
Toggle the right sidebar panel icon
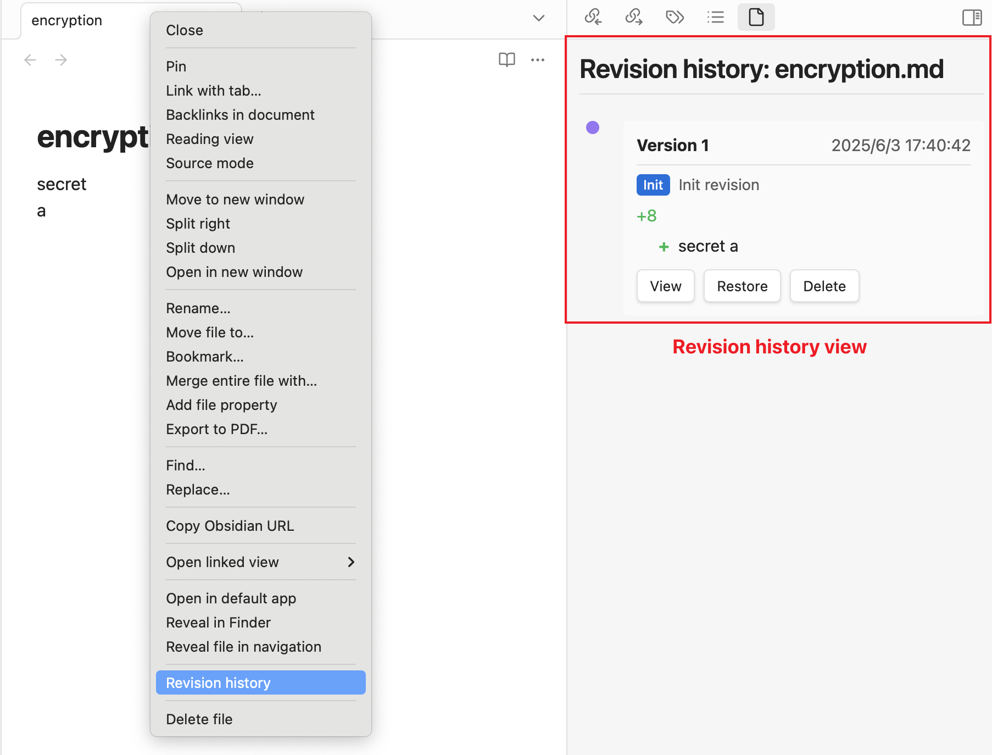972,18
